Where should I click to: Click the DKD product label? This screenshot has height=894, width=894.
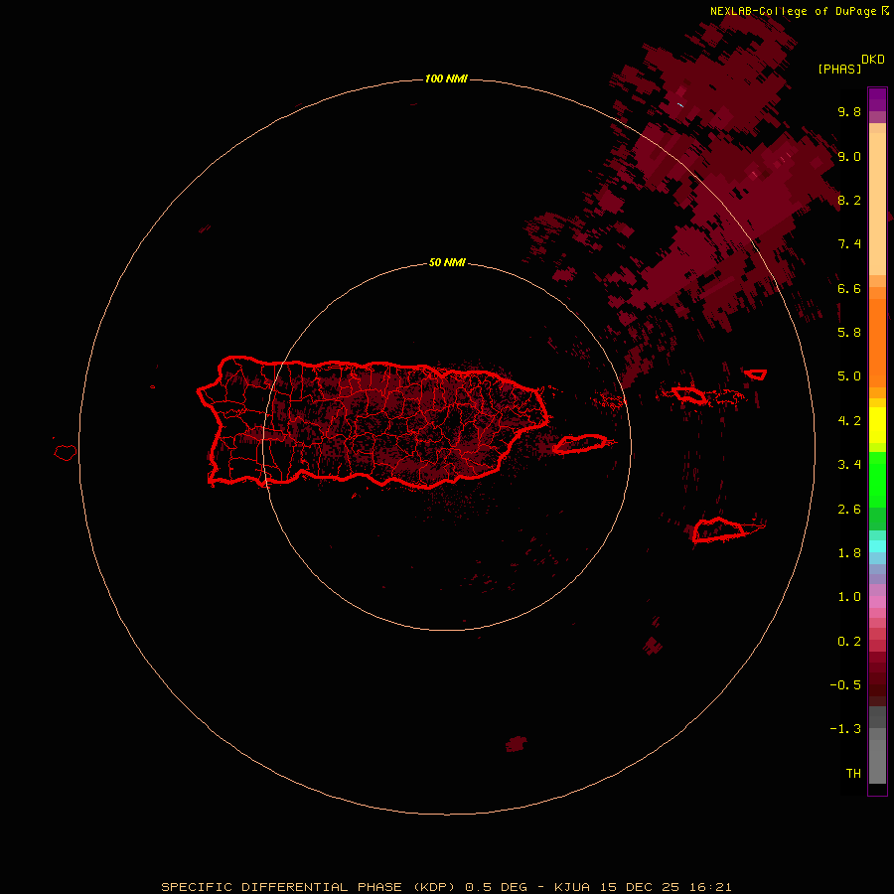872,60
